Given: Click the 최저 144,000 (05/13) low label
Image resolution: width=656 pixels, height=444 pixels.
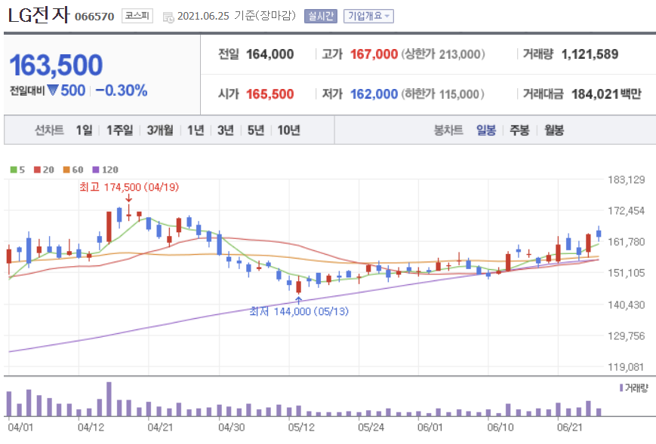Looking at the screenshot, I should coord(299,311).
